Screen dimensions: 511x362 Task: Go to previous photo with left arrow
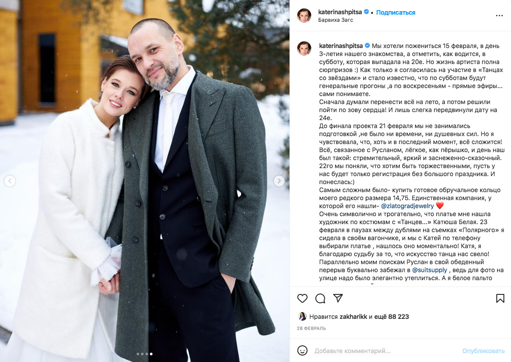tap(10, 181)
